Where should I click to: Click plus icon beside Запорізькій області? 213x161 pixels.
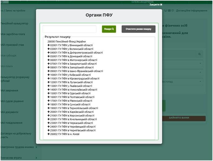click(x=48, y=67)
